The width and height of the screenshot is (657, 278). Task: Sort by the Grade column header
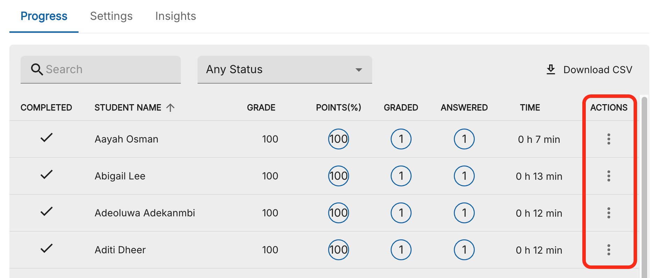click(x=261, y=108)
